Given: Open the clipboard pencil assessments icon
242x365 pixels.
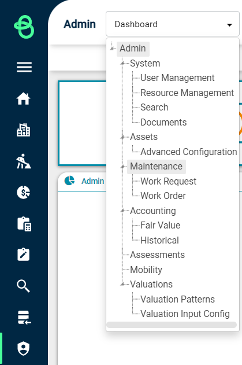Looking at the screenshot, I should tap(24, 255).
